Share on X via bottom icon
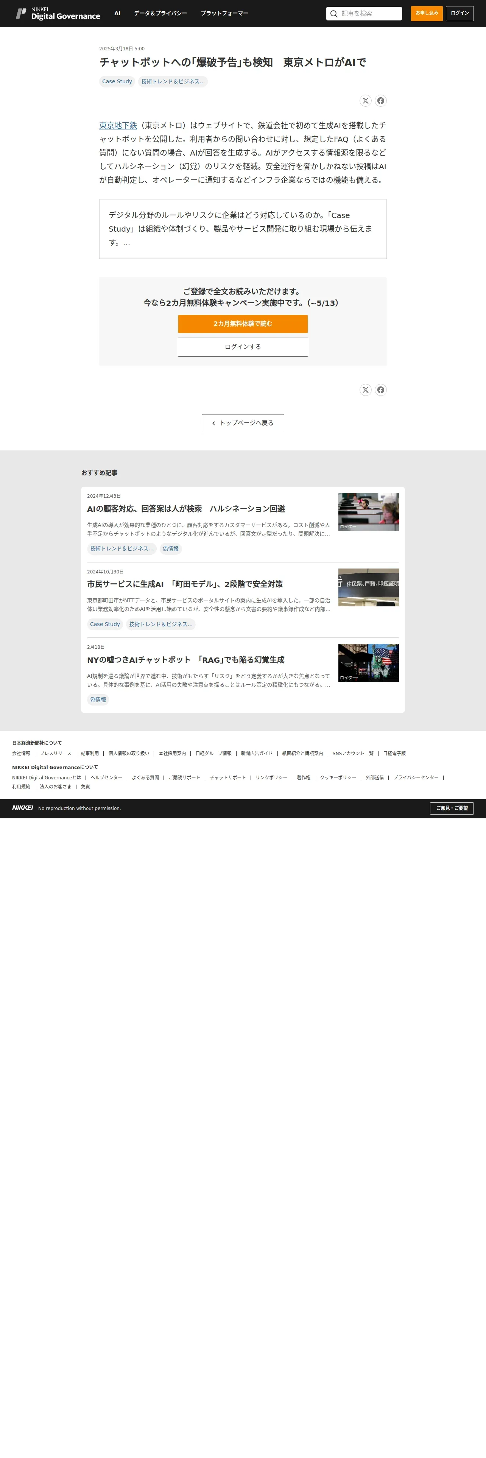The image size is (486, 1458). (x=366, y=390)
